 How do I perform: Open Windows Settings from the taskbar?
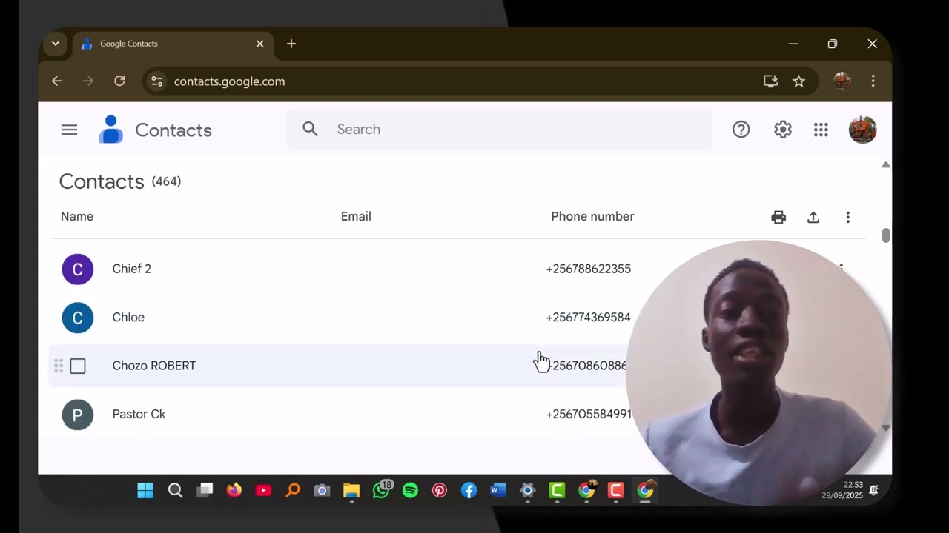[527, 490]
